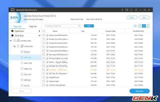160x102 pixels.
Task: Click the Aiseesoft Data Recovery logo icon
Action: (x=12, y=10)
